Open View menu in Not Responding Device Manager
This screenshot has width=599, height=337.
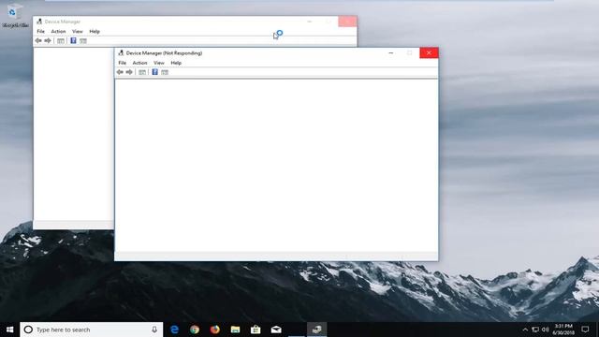[159, 63]
